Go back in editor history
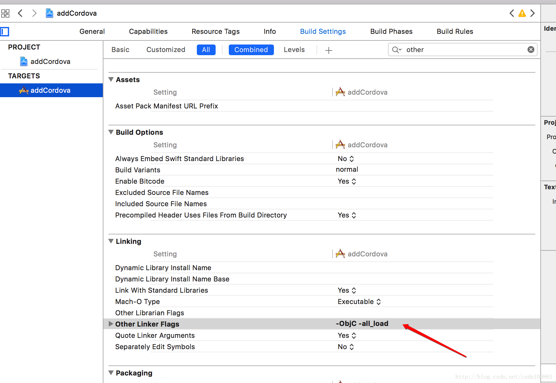556x383 pixels. [20, 13]
